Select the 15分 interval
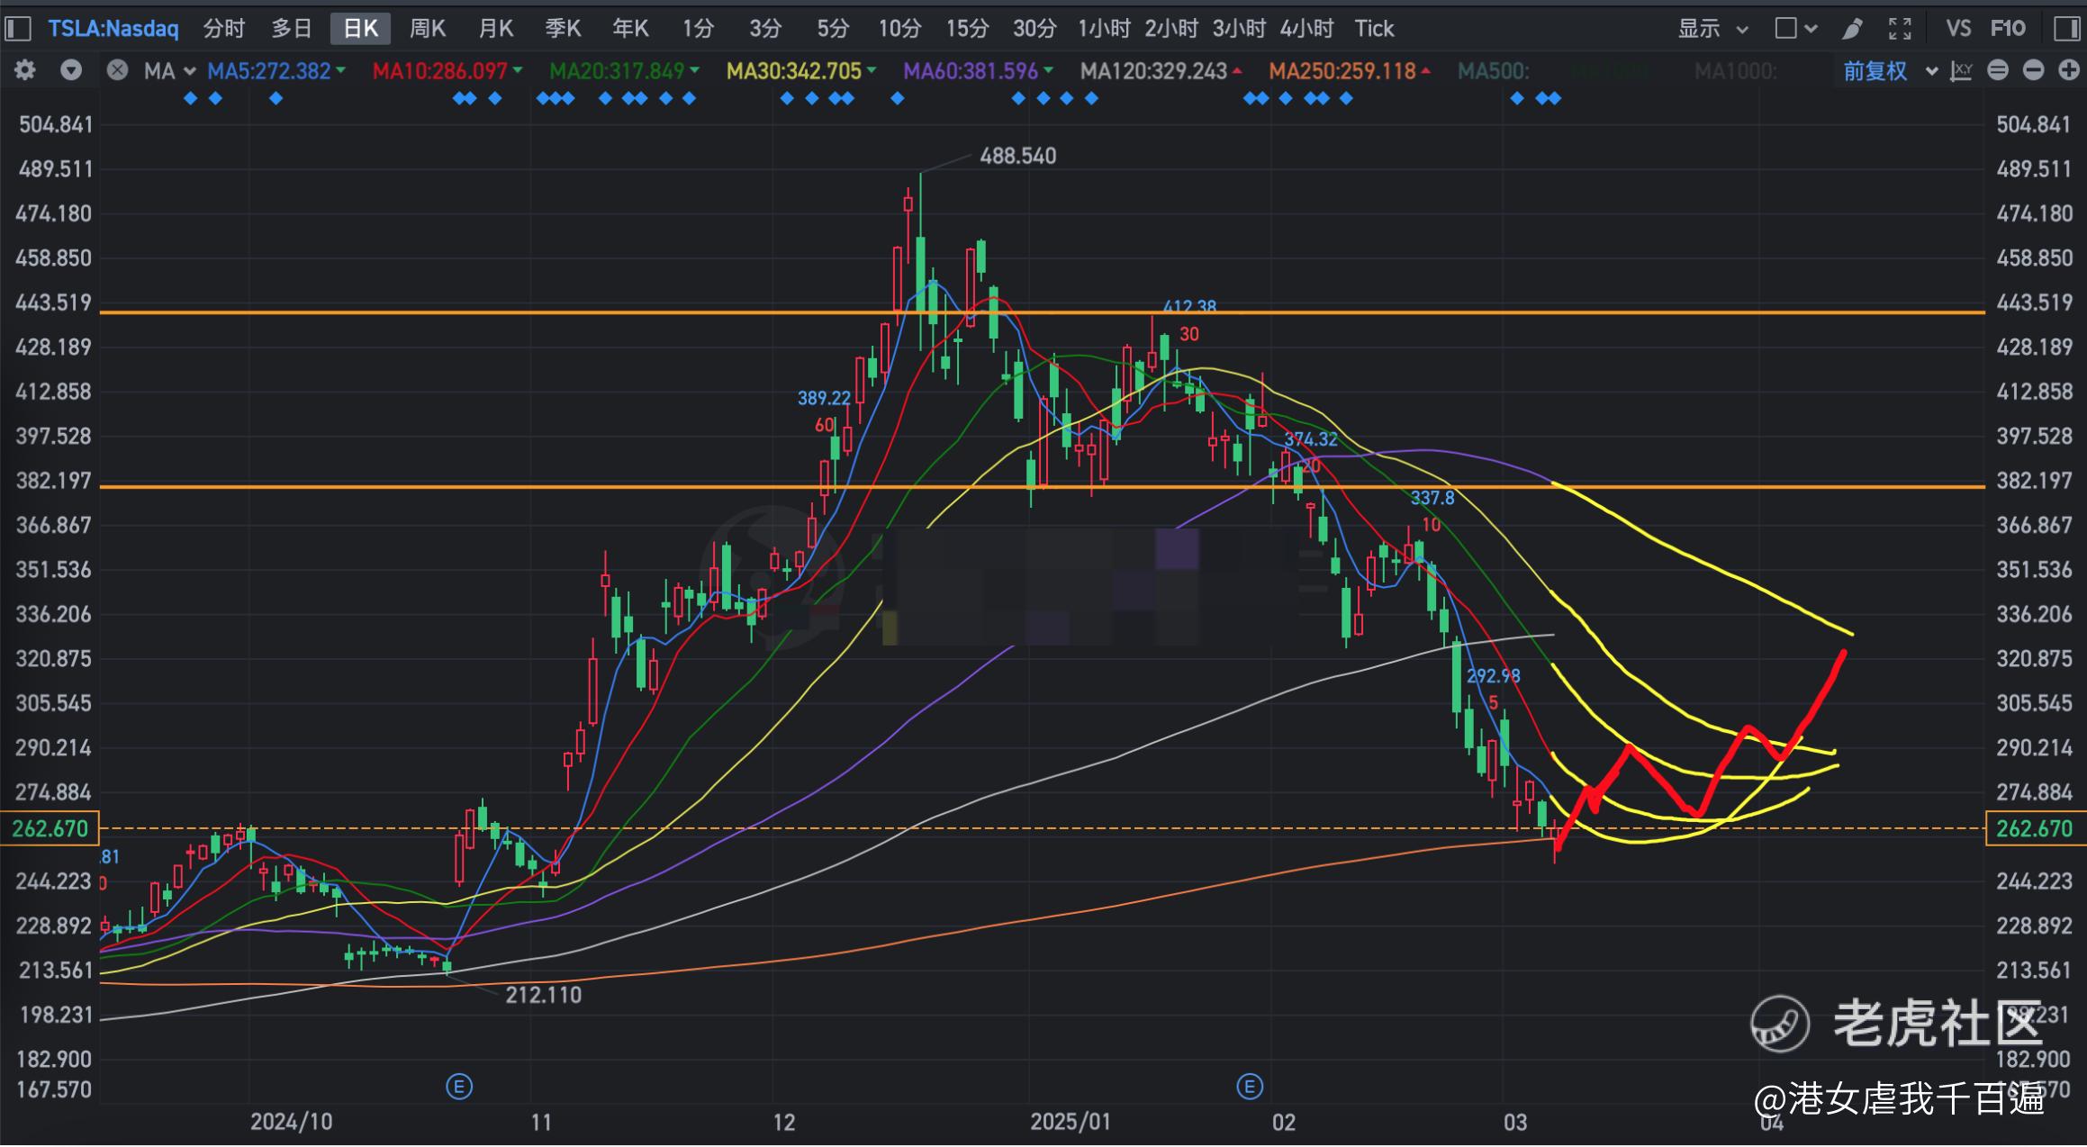Image resolution: width=2087 pixels, height=1147 pixels. coord(967,29)
